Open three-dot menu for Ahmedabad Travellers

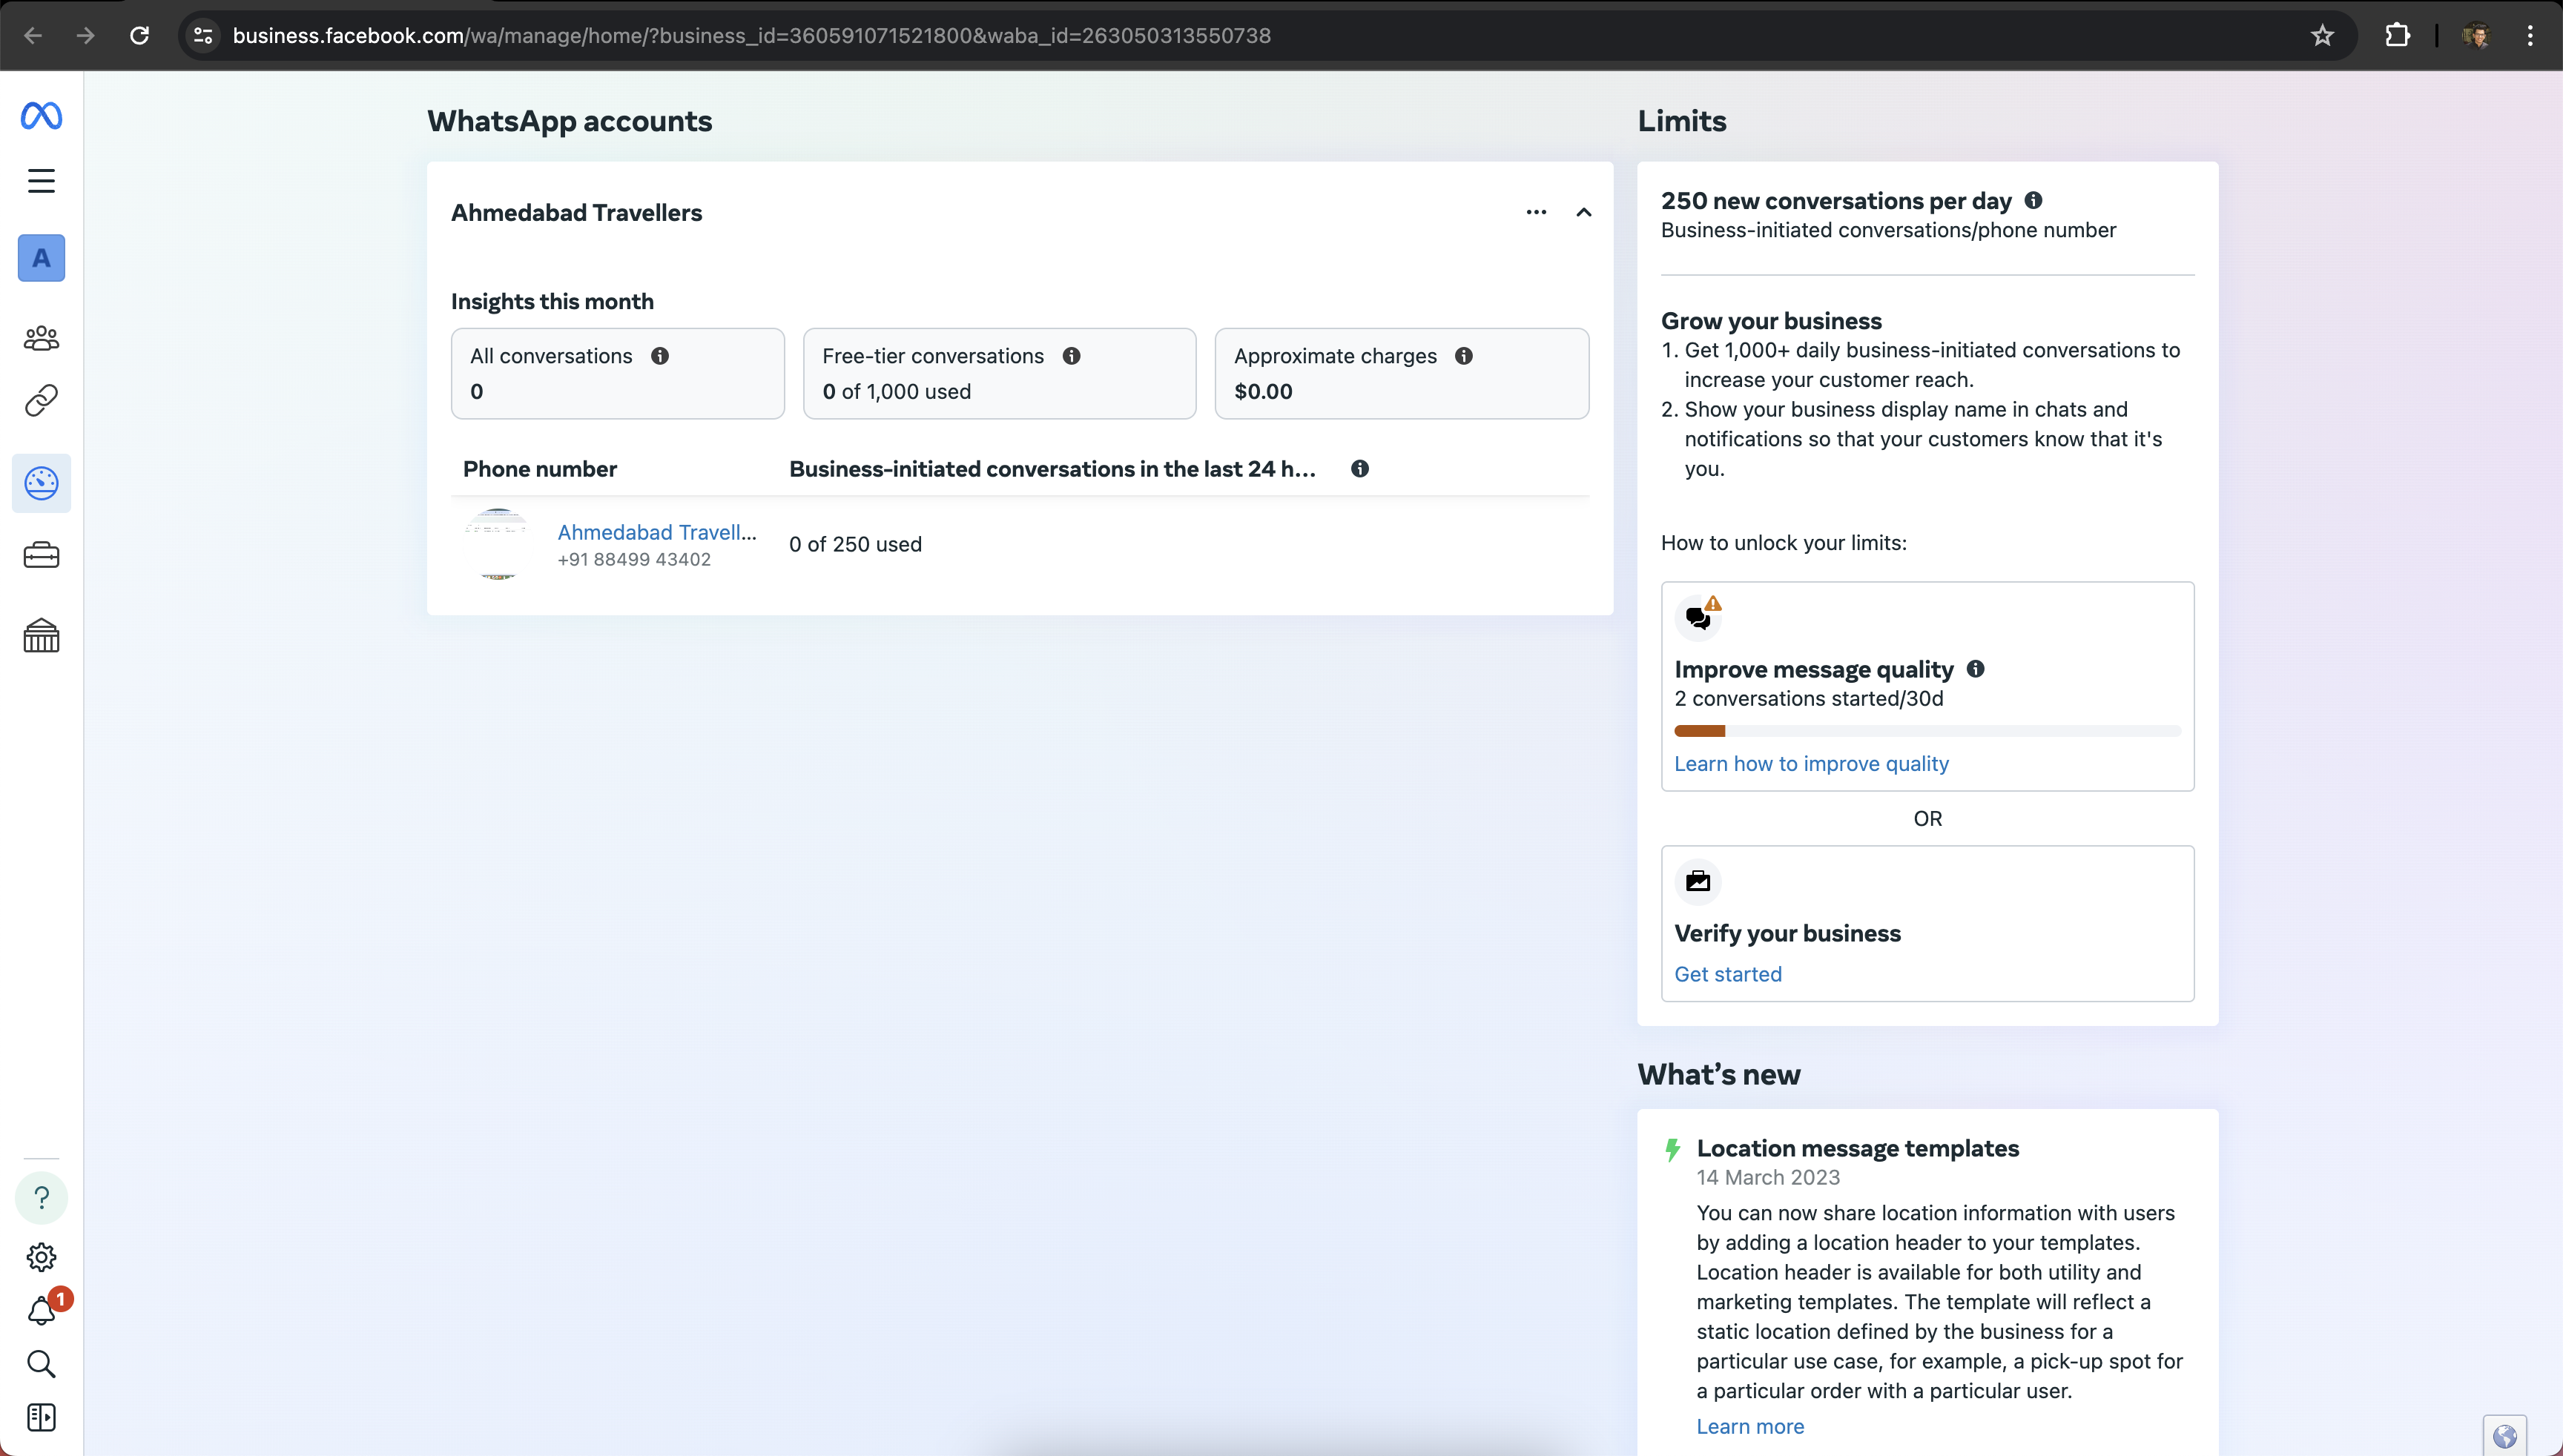pos(1537,212)
